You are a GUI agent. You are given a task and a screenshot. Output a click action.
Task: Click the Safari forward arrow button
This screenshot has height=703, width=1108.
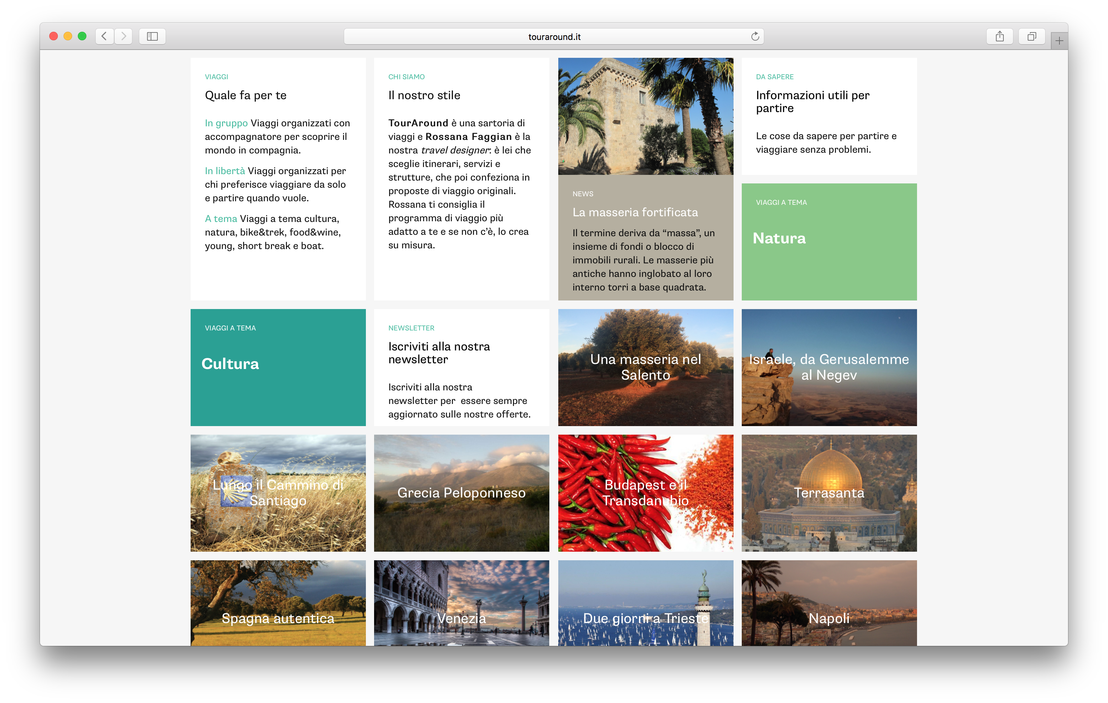[123, 36]
